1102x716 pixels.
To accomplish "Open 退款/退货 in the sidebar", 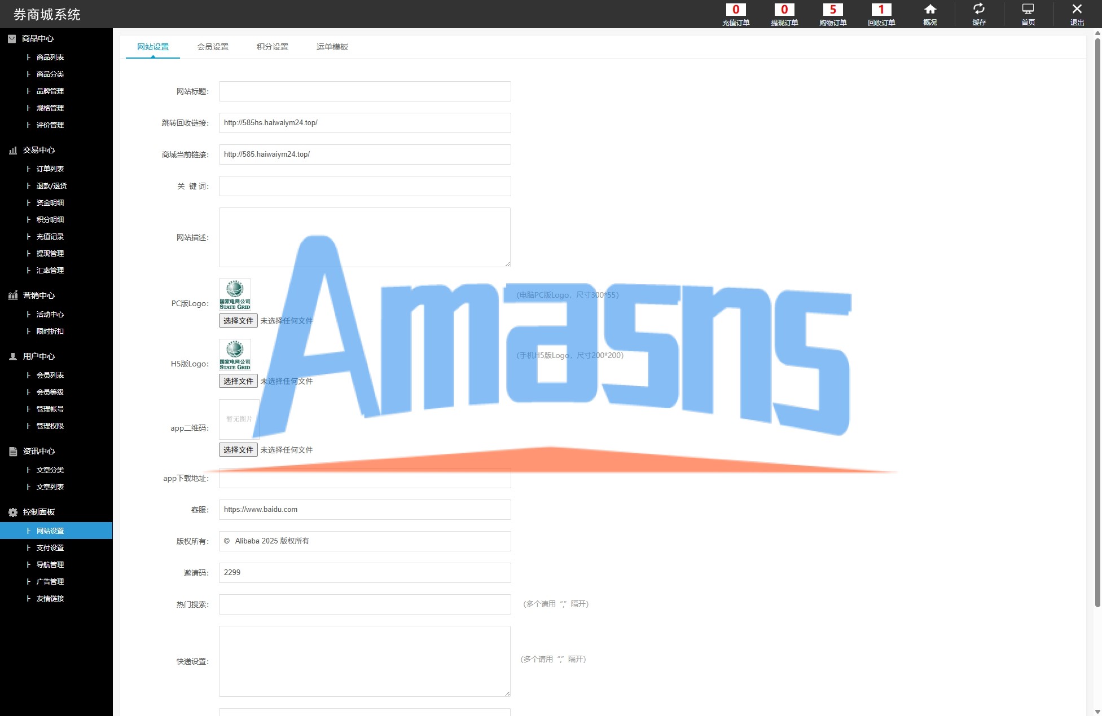I will click(51, 185).
